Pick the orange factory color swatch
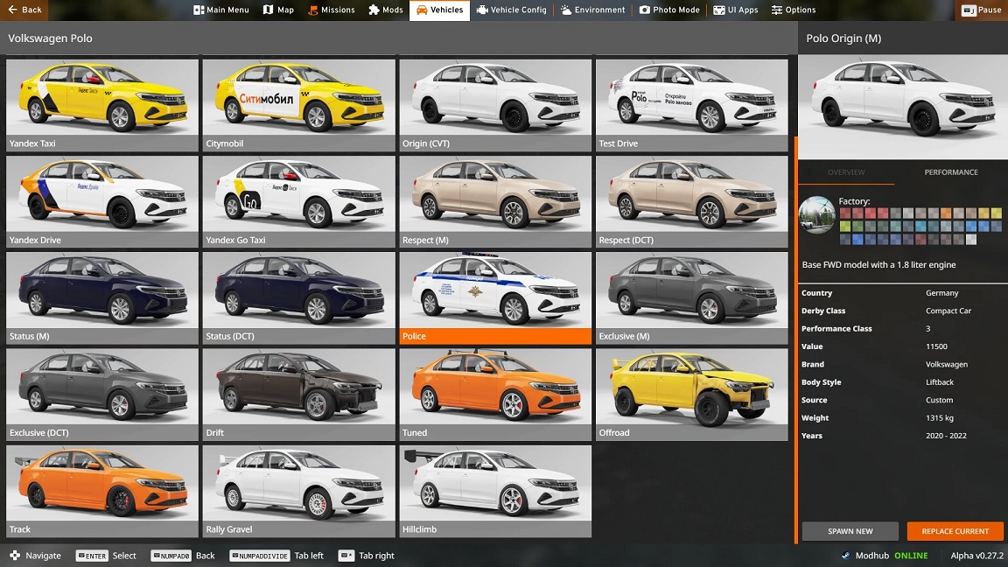 pyautogui.click(x=946, y=213)
